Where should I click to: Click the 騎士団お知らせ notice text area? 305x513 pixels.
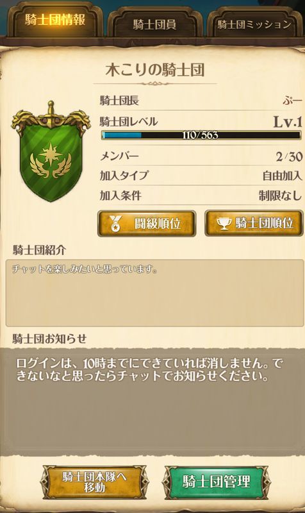tap(152, 401)
